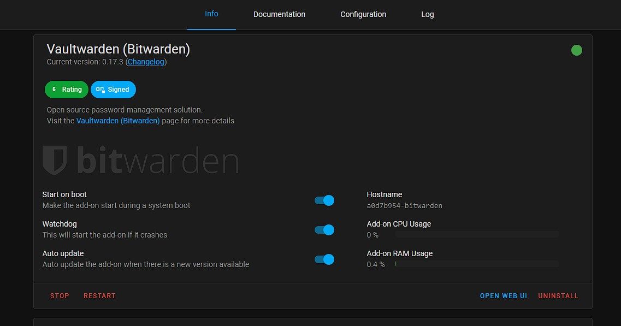Click the 'Add-on CPU Usage' label
This screenshot has width=621, height=326.
pos(399,224)
